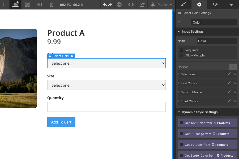Click the Add To Cart button

coord(61,122)
